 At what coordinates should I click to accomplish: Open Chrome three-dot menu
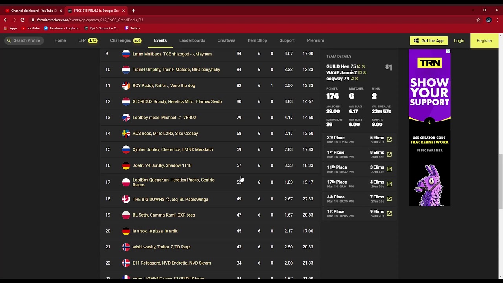[x=497, y=20]
